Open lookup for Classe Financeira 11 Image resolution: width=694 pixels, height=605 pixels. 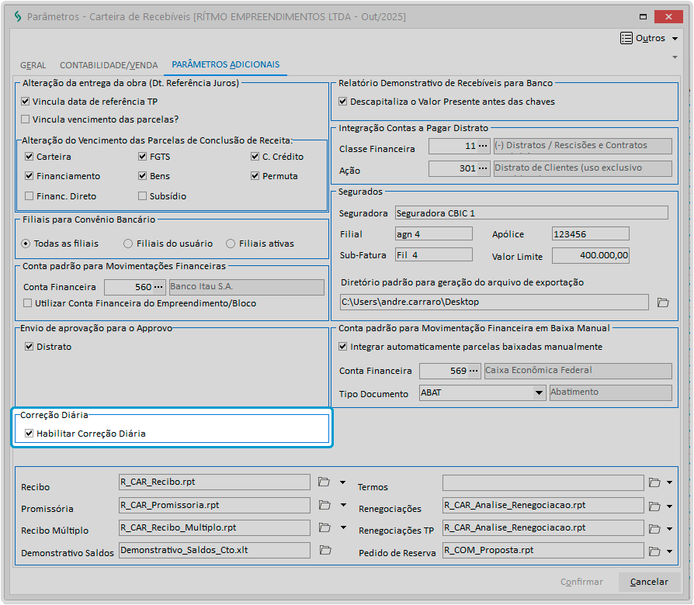[484, 147]
